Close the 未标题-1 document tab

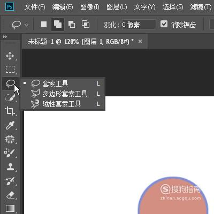(140, 41)
